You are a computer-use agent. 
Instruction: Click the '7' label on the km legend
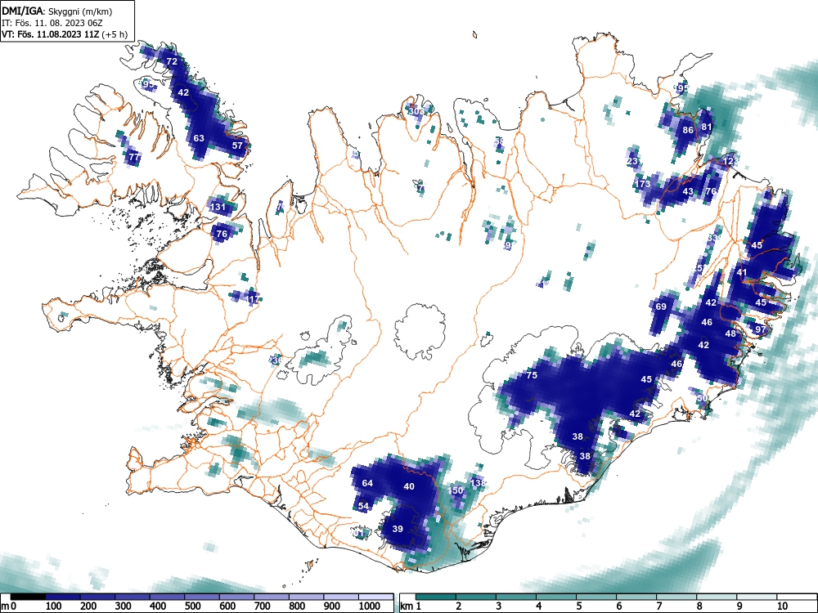tap(659, 606)
